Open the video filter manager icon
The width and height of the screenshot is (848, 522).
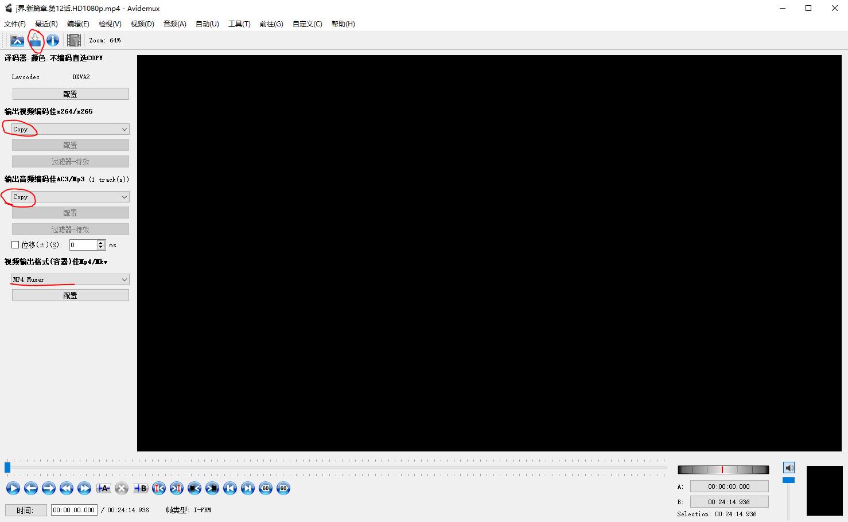[x=74, y=40]
